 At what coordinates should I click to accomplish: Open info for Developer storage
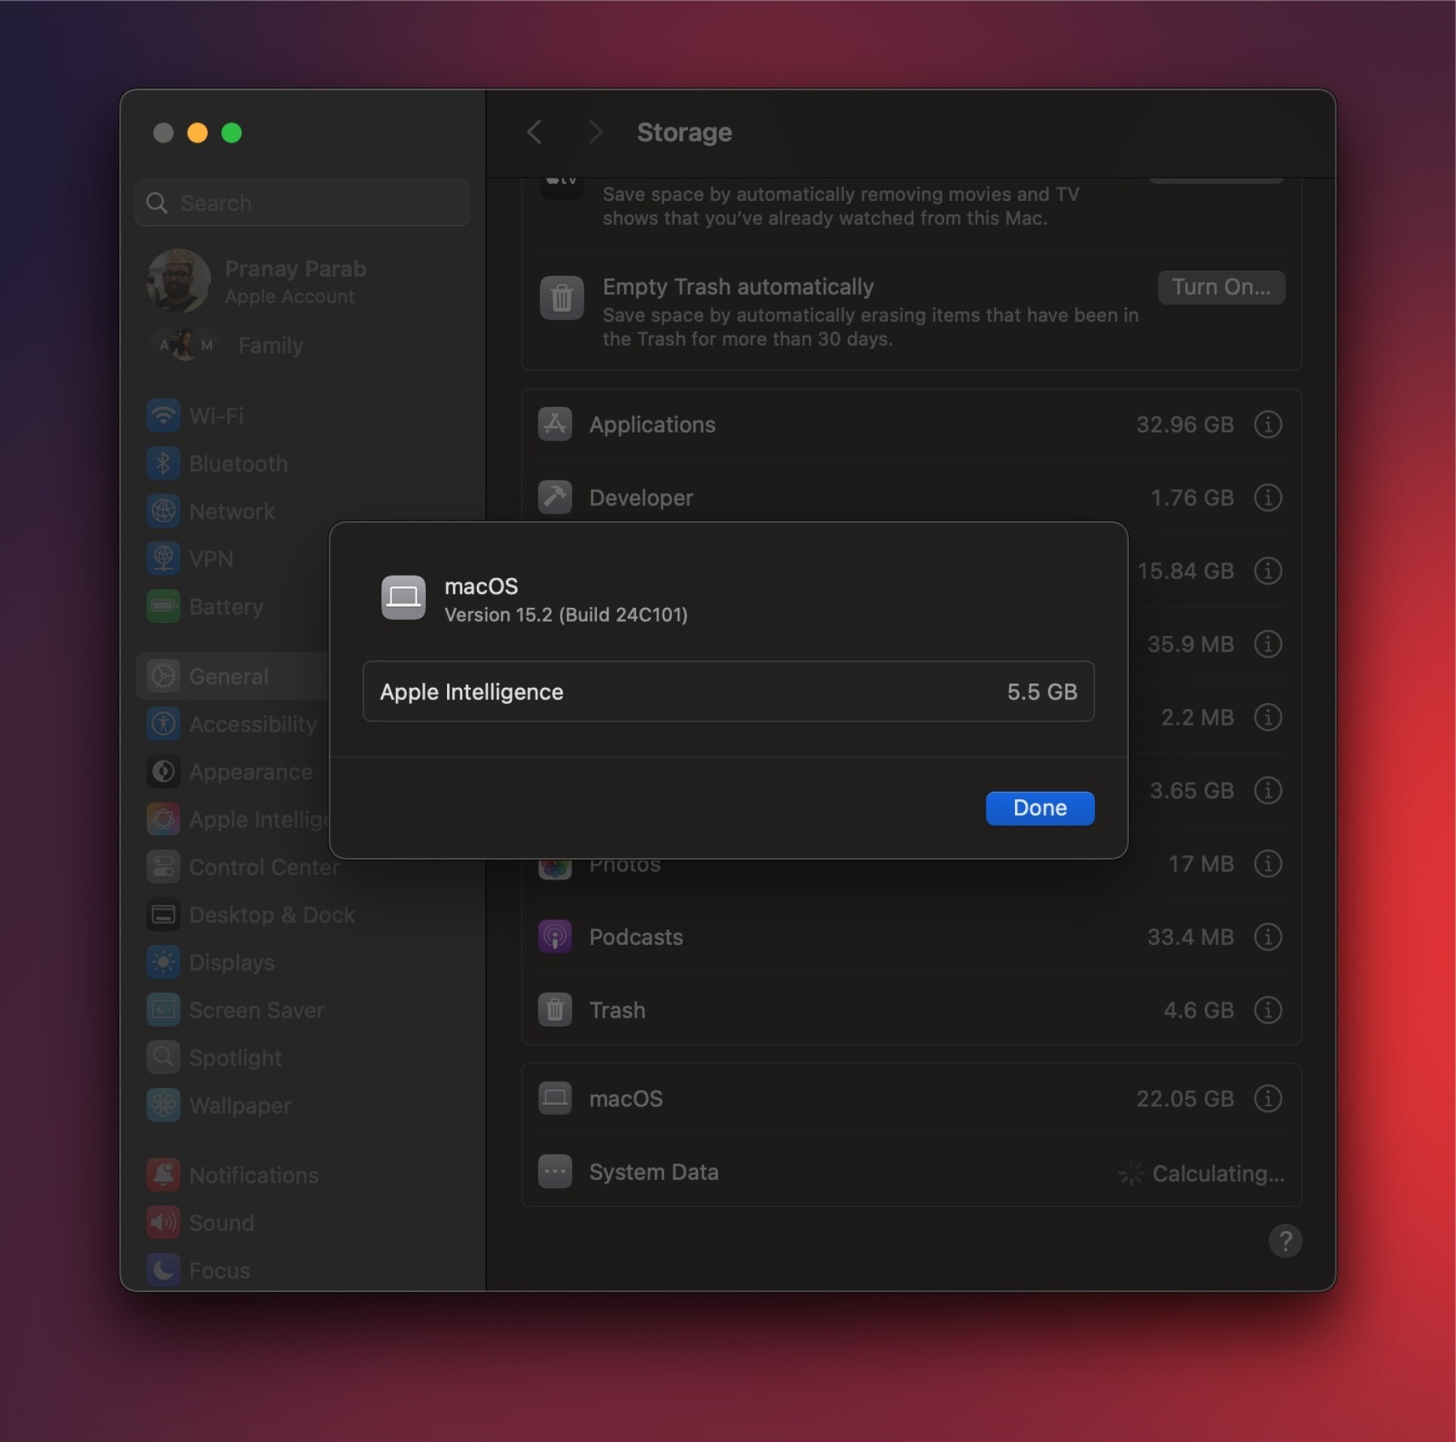[x=1267, y=497]
